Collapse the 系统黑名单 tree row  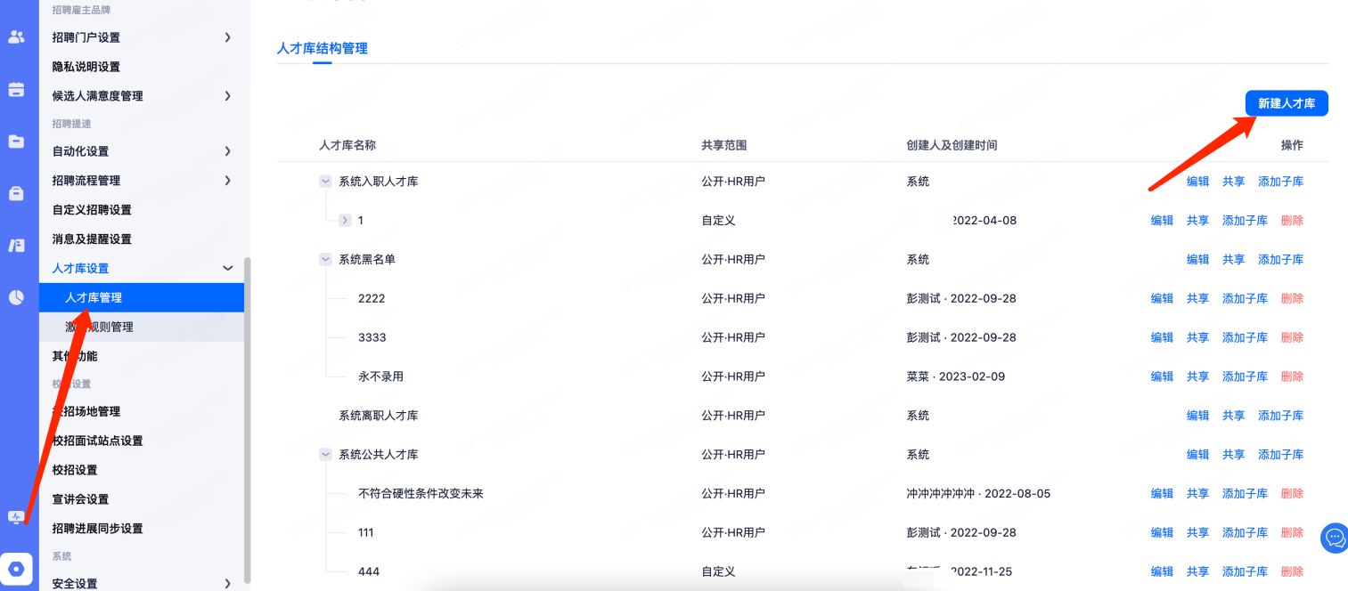(325, 260)
